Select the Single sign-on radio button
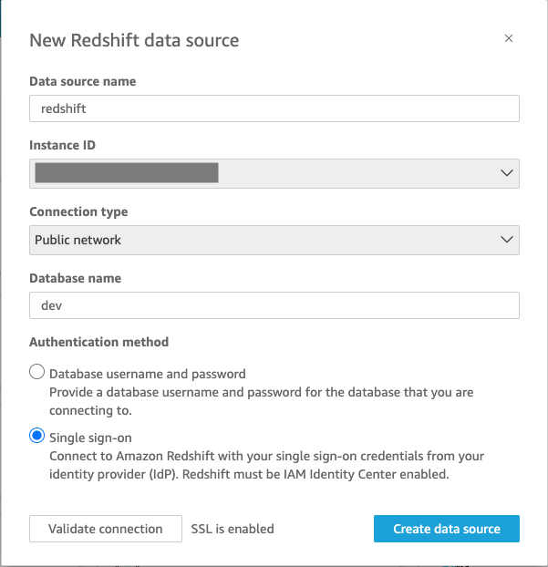 37,436
